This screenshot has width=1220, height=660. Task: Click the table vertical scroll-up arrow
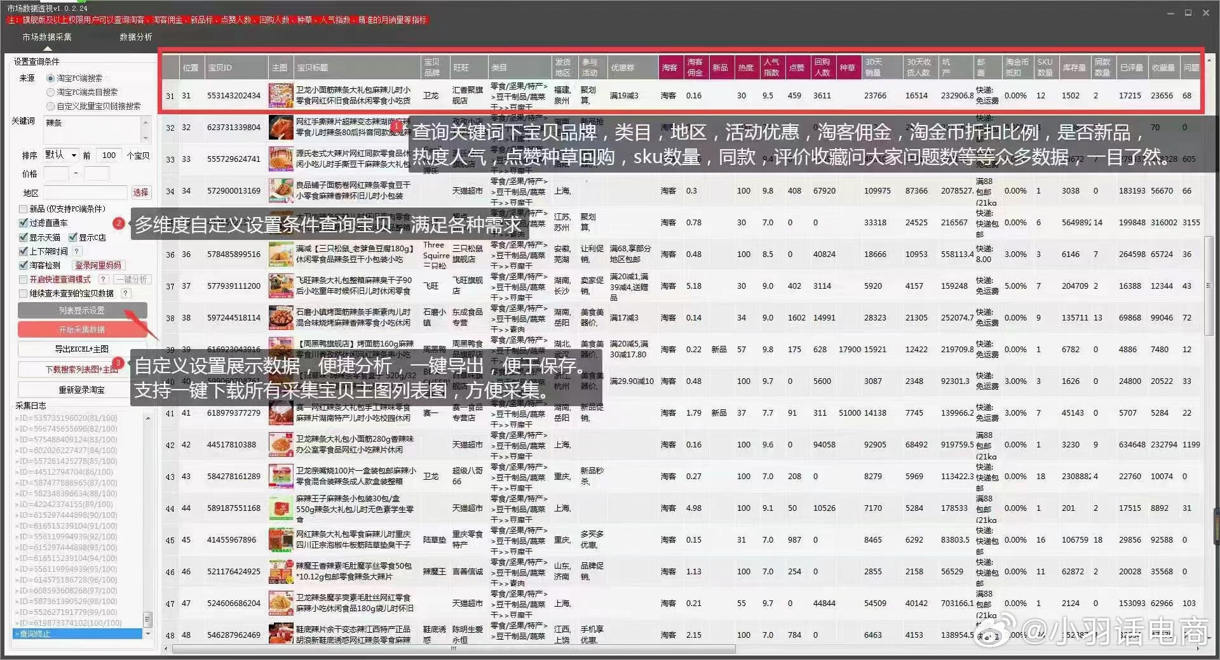tap(1209, 60)
